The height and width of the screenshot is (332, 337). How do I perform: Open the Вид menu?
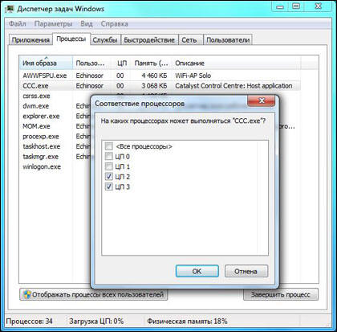click(x=87, y=24)
